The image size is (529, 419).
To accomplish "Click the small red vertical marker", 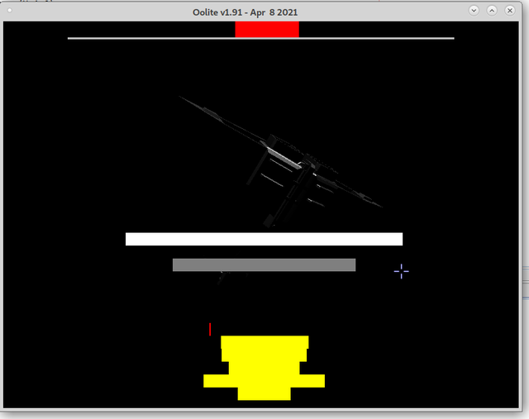I will click(211, 329).
